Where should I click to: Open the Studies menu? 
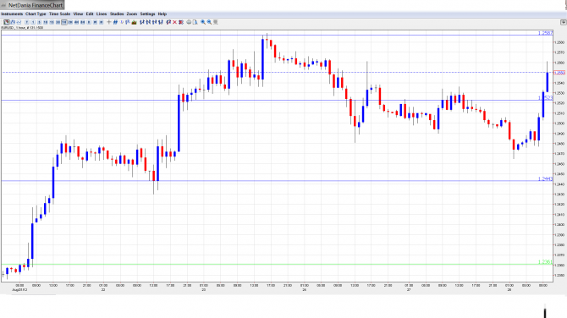pos(117,14)
